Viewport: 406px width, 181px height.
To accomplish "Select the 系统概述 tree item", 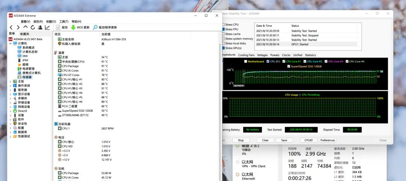I will pyautogui.click(x=26, y=48).
